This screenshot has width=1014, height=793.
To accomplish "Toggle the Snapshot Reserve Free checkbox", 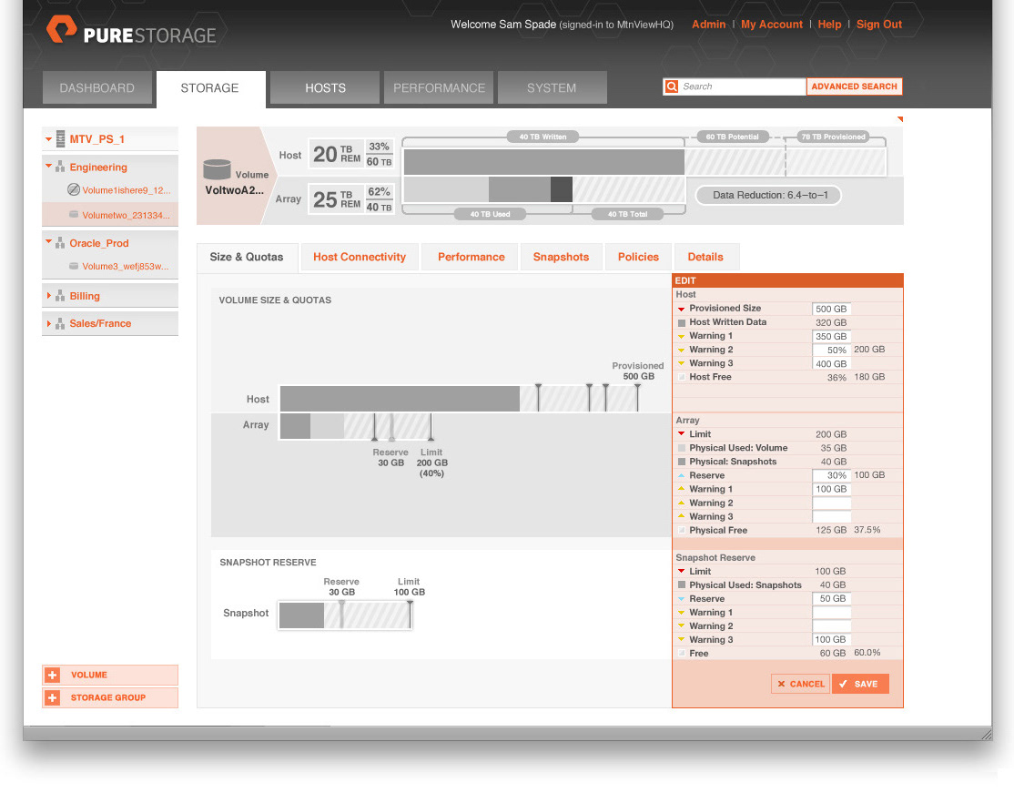I will [682, 654].
